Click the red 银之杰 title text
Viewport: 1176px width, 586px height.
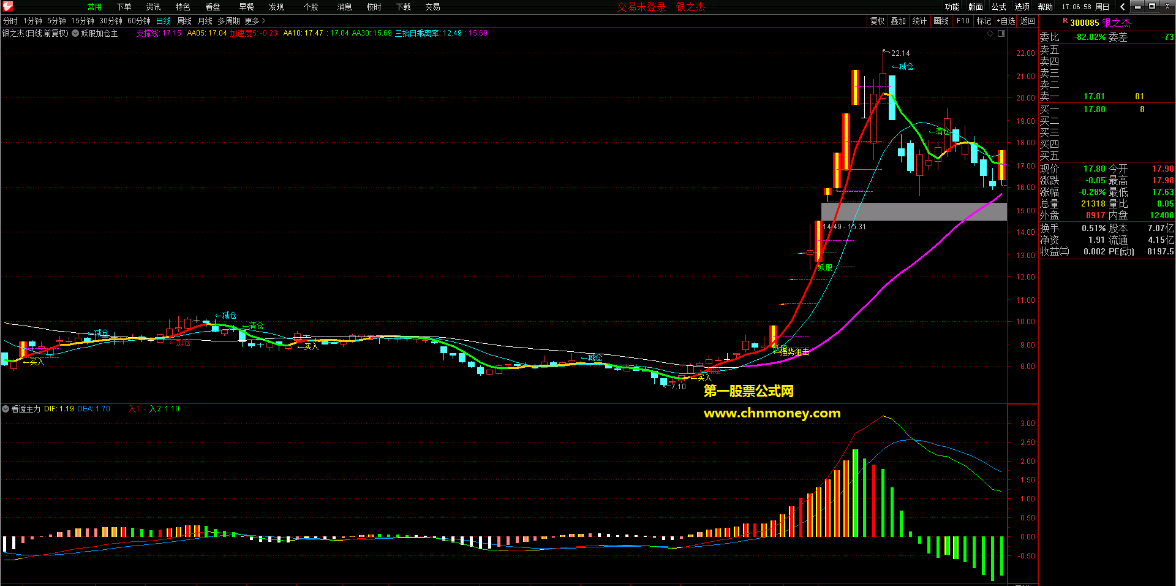click(x=690, y=7)
